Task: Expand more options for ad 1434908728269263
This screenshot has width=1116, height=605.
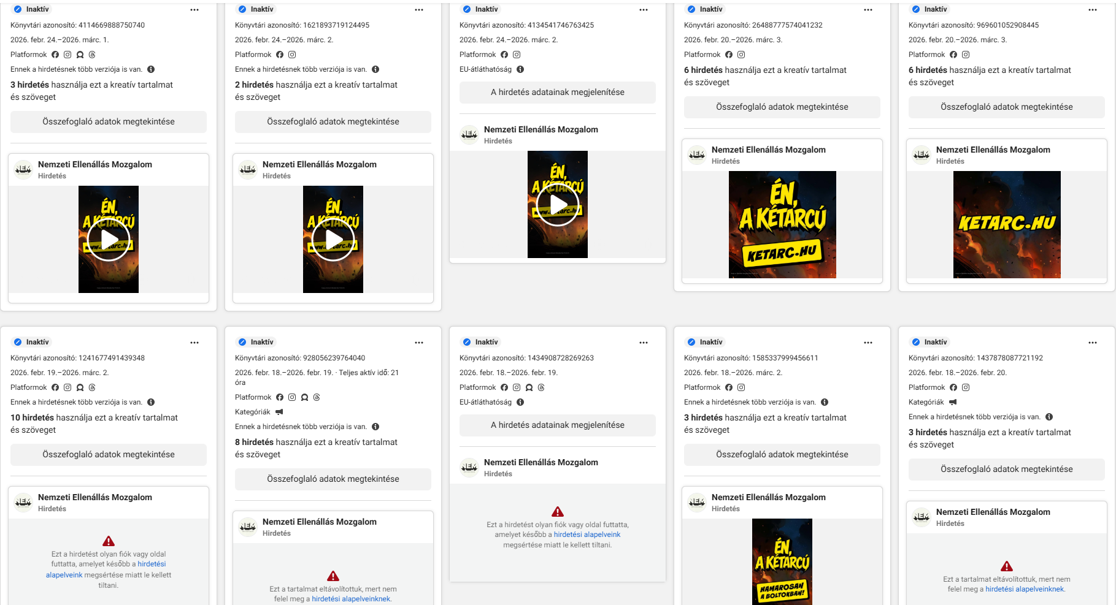Action: coord(644,343)
